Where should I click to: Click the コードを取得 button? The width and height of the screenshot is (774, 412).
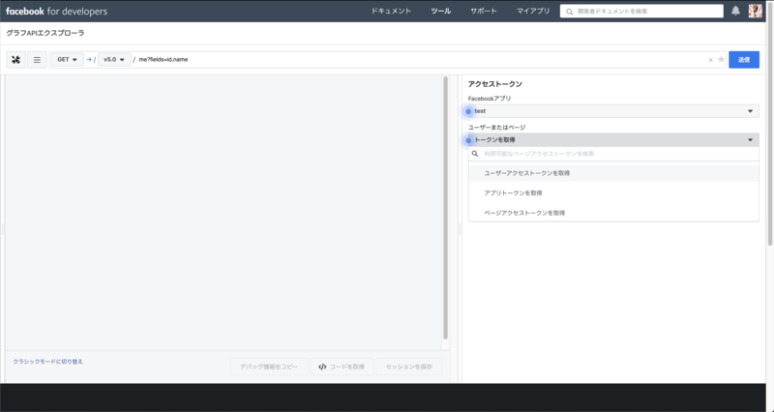tap(342, 367)
